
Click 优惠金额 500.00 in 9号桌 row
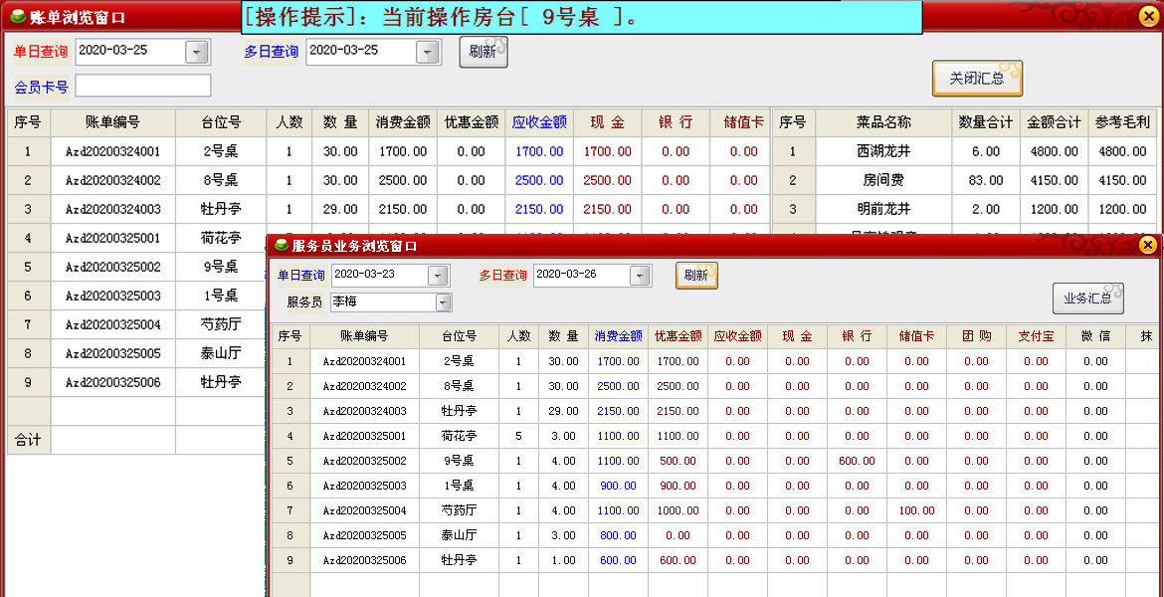coord(678,461)
